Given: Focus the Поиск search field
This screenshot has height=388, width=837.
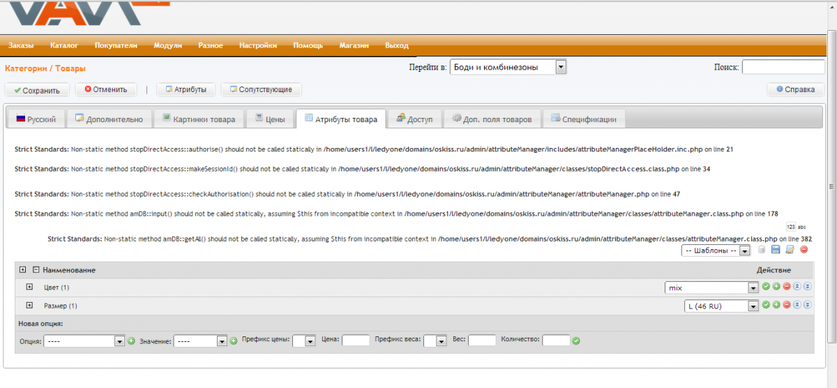Looking at the screenshot, I should point(783,67).
